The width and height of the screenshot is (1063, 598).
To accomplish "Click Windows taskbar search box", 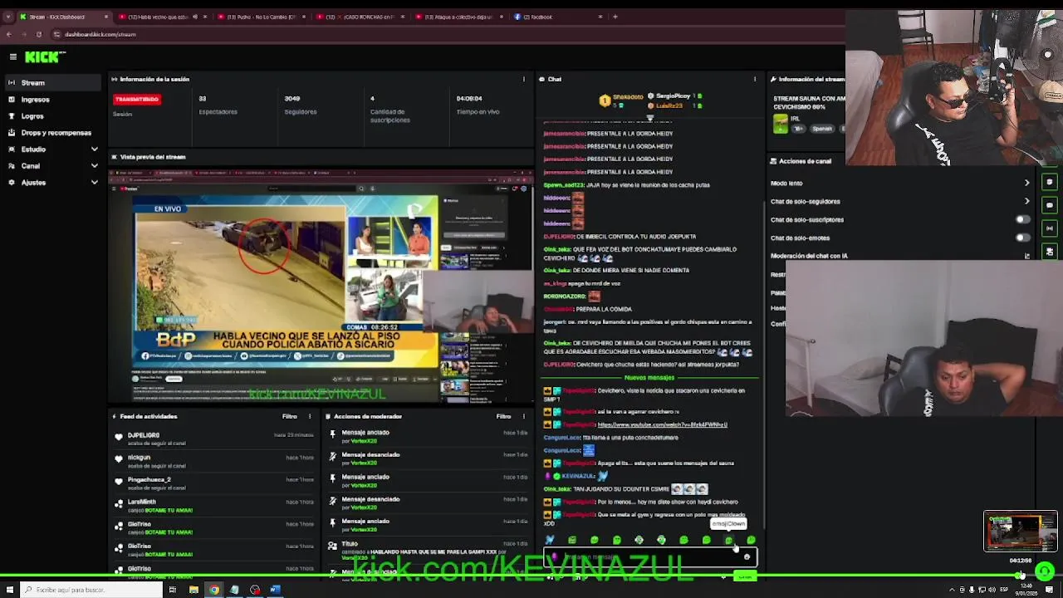I will (x=90, y=590).
